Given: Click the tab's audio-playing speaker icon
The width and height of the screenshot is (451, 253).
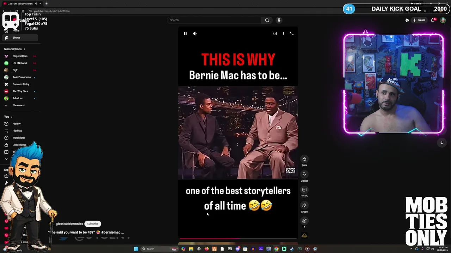Looking at the screenshot, I should 36,4.
